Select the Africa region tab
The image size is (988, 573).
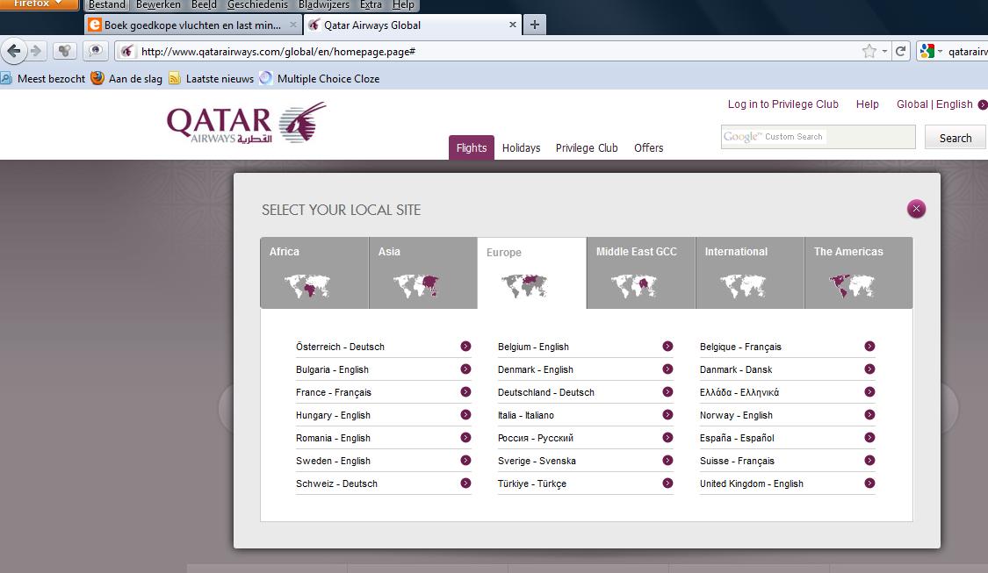[x=314, y=273]
